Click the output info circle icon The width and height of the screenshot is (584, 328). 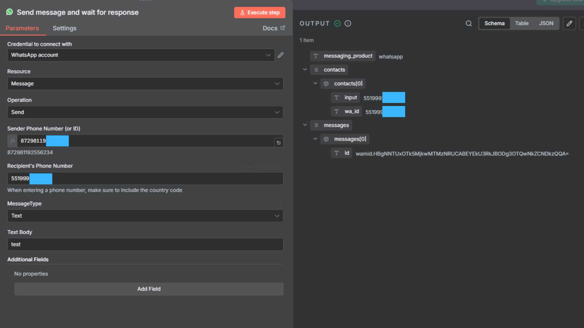(348, 23)
